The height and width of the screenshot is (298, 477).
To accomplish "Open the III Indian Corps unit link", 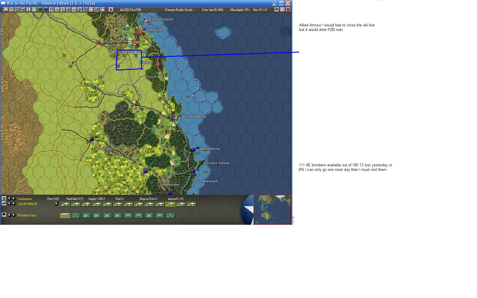I will click(x=27, y=215).
